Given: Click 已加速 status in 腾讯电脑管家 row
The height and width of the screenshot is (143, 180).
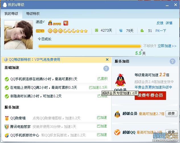Looking at the screenshot, I should coord(102,126).
